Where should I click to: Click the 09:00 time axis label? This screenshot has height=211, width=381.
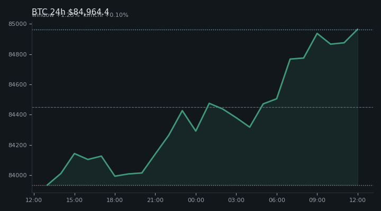point(317,200)
